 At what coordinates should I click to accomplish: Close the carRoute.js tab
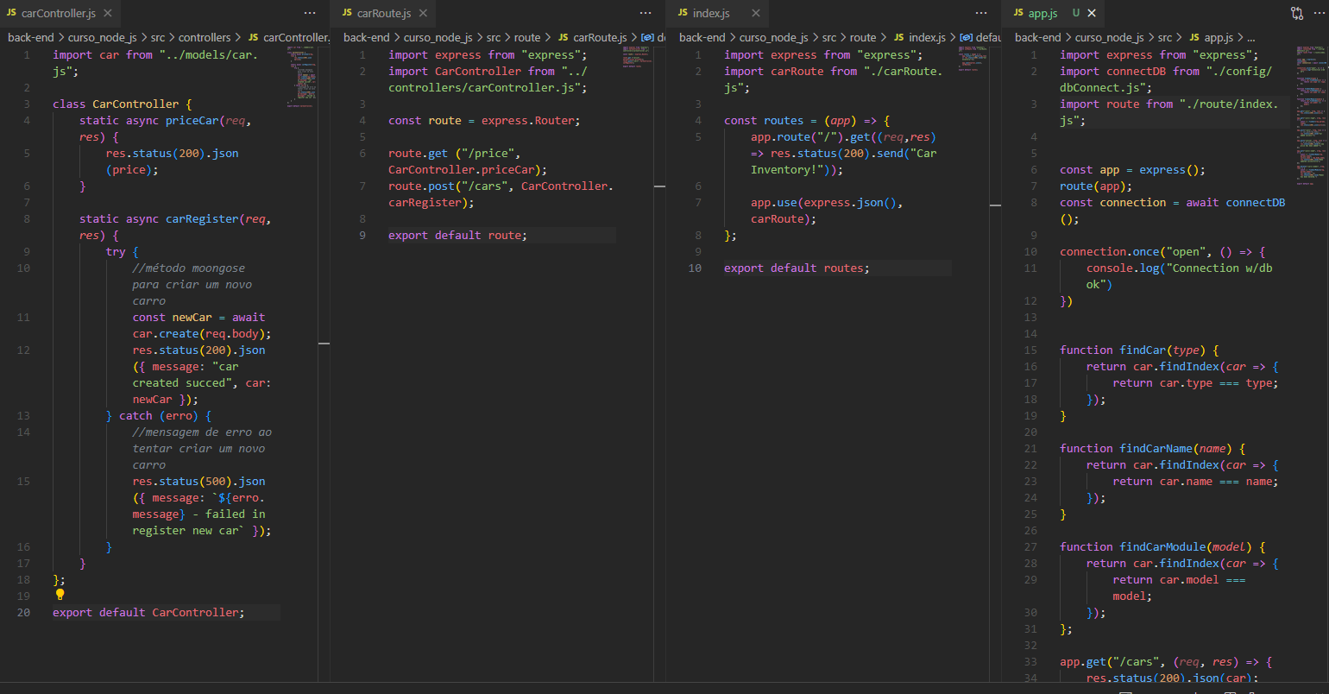[423, 13]
